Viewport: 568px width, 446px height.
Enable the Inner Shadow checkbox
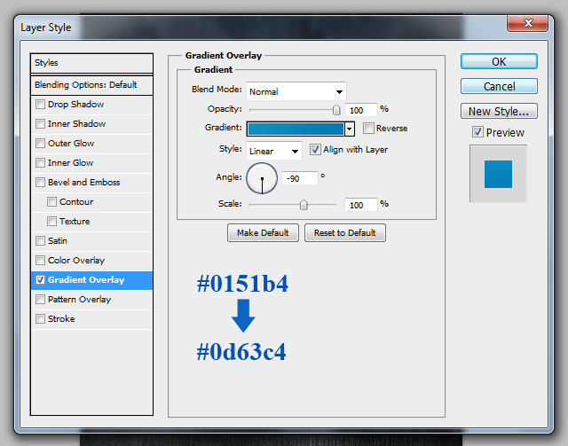40,124
